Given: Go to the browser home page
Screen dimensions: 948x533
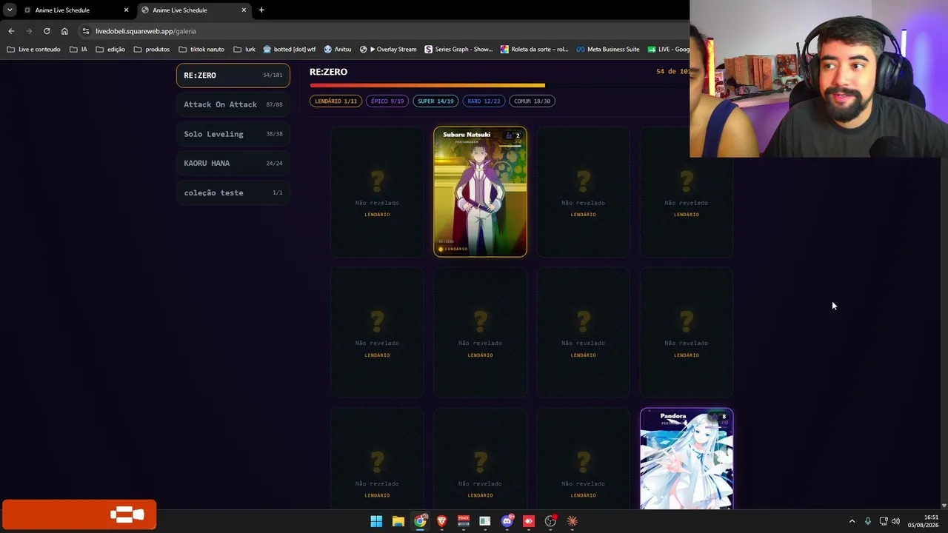Looking at the screenshot, I should pyautogui.click(x=64, y=31).
